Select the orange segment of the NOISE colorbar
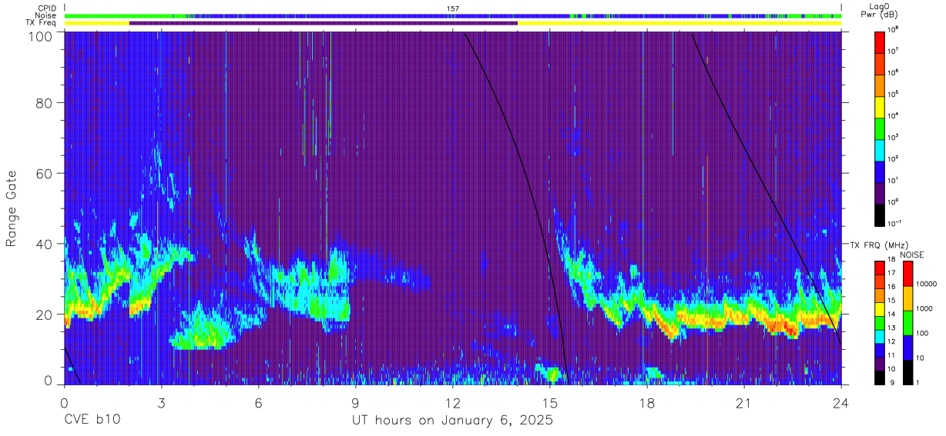The width and height of the screenshot is (946, 436). (x=907, y=298)
